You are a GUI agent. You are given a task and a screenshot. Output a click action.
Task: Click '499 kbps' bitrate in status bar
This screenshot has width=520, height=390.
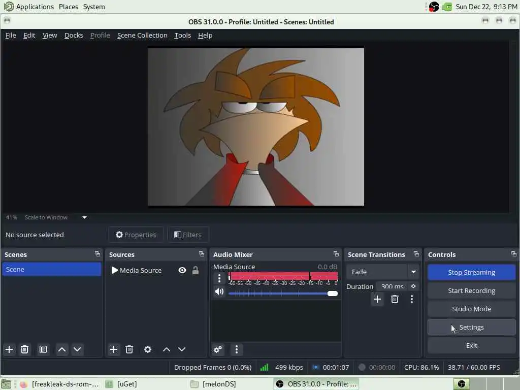289,368
